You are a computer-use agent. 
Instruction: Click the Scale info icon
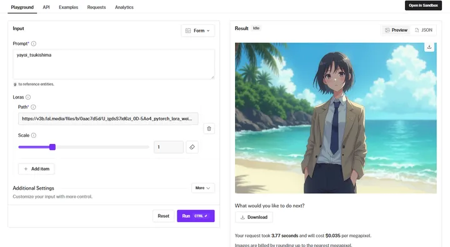(x=34, y=135)
